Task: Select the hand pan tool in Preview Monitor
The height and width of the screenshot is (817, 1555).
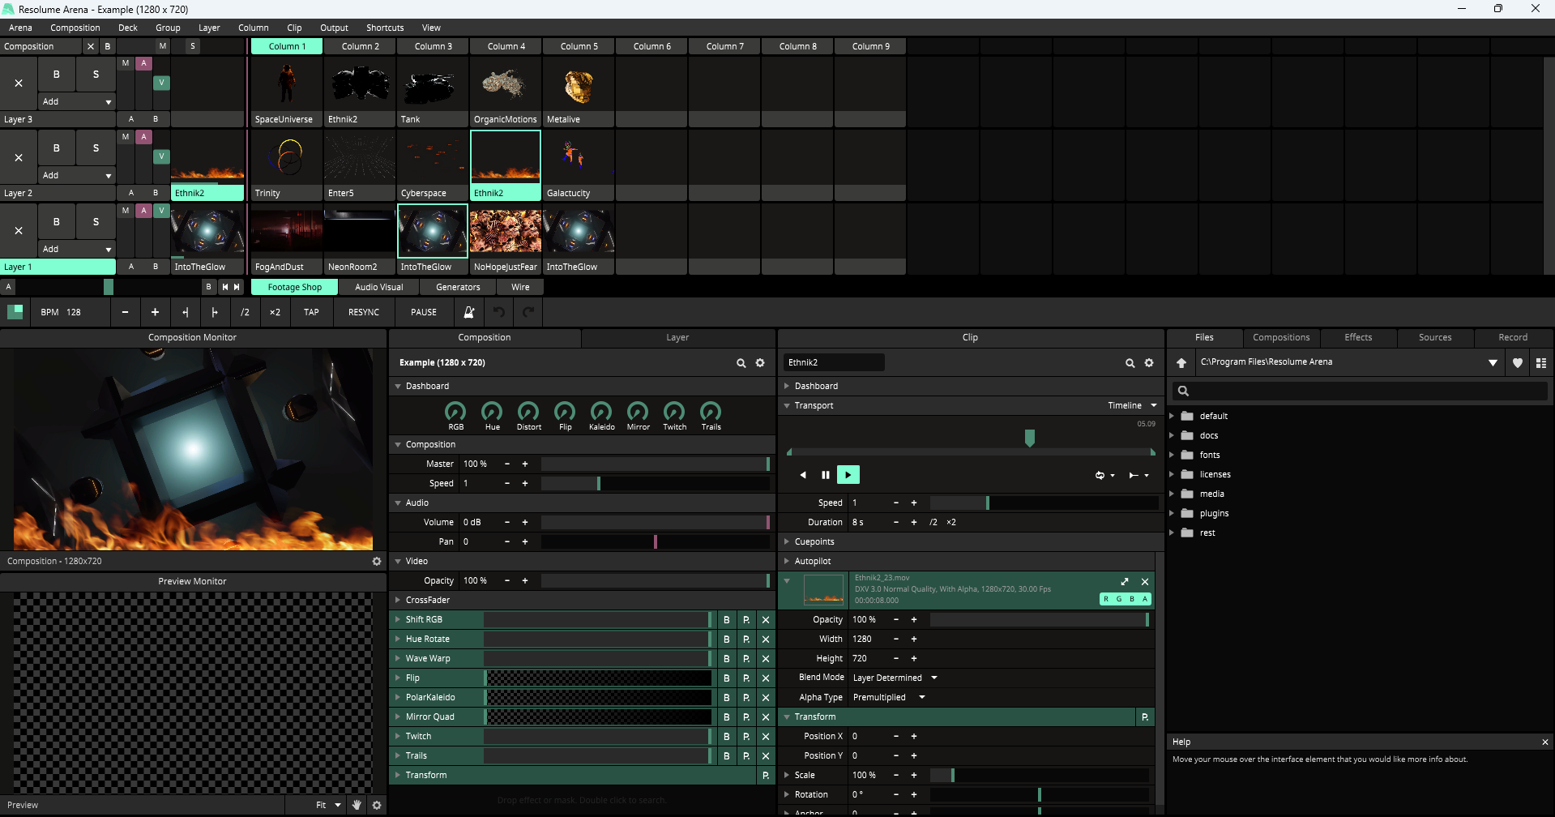Action: pos(357,805)
